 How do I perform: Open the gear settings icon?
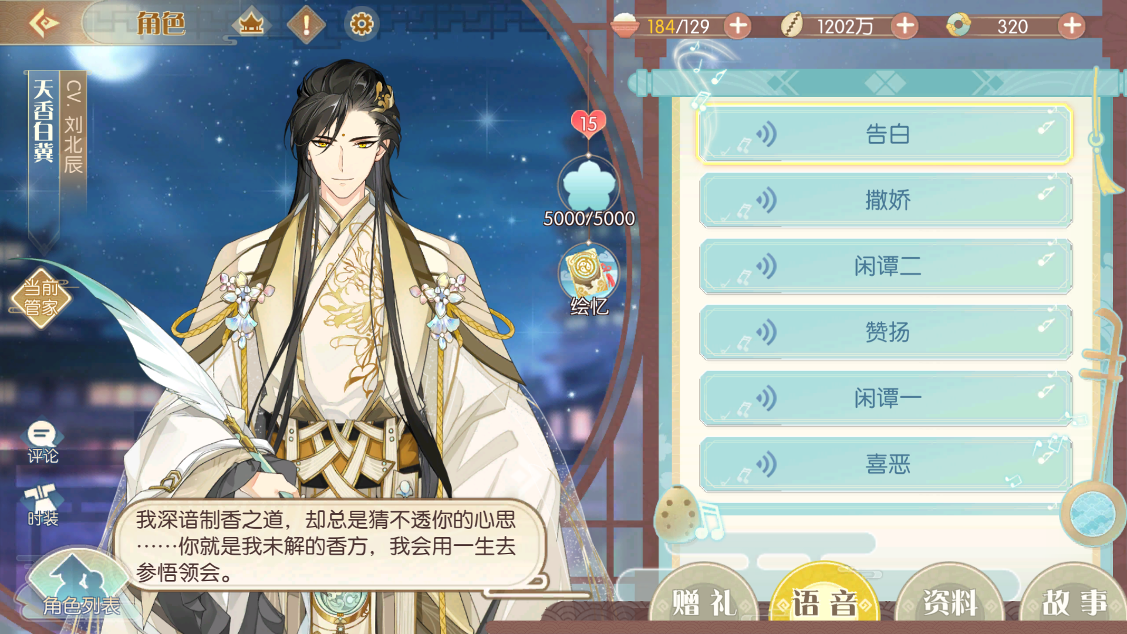click(x=361, y=24)
